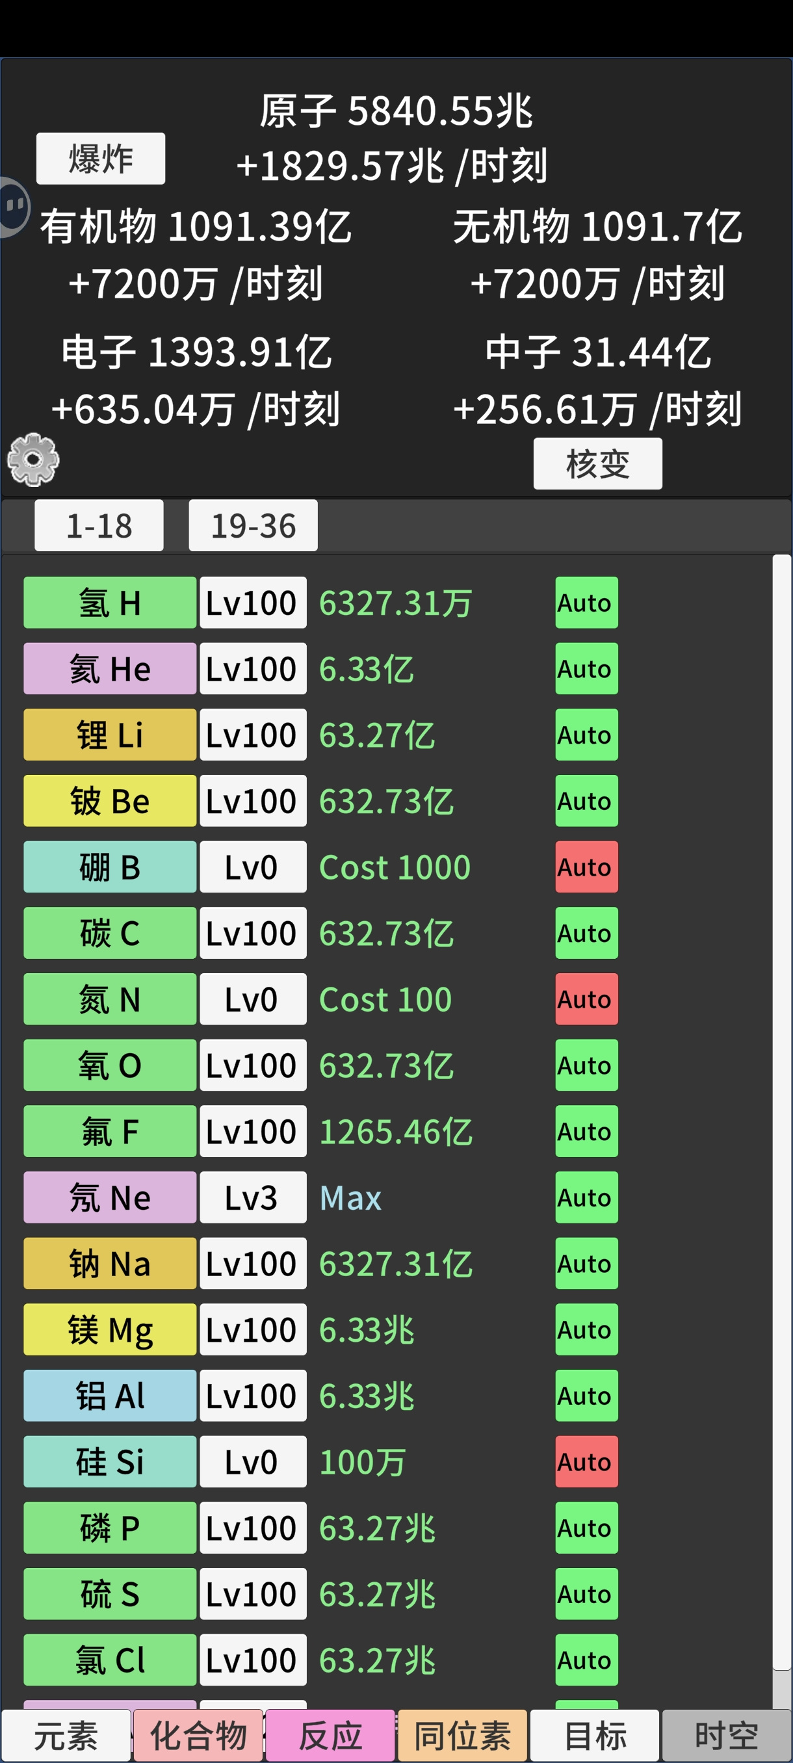Image resolution: width=793 pixels, height=1763 pixels.
Task: Open the 目标 tab
Action: tap(595, 1736)
